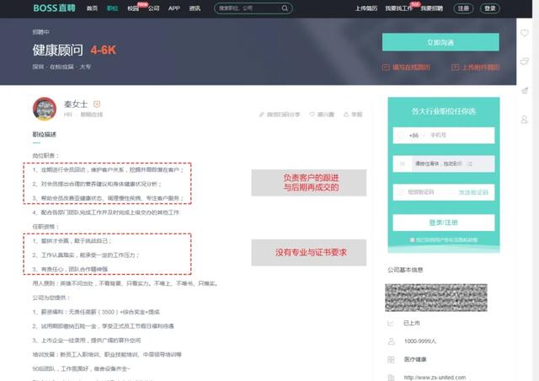
Task: Click the 登录/注册 button
Action: (444, 223)
